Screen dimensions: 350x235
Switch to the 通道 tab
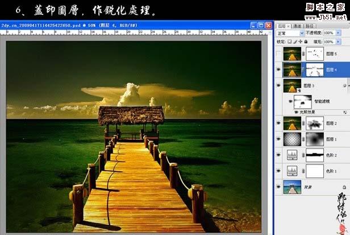(x=297, y=26)
